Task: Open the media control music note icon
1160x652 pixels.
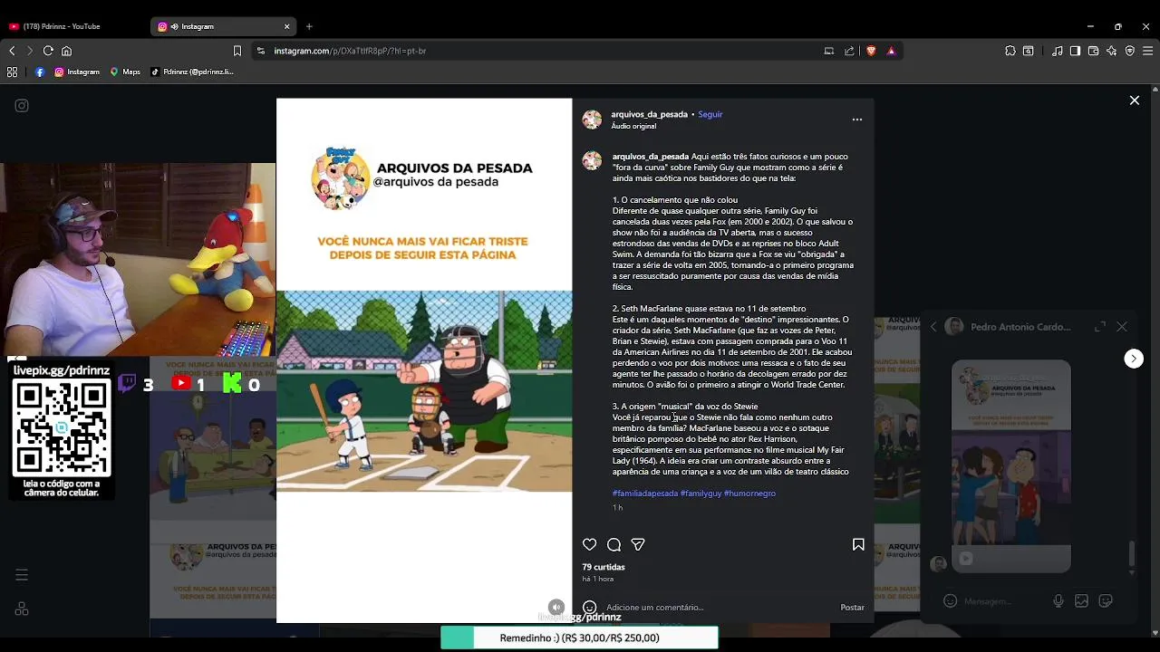Action: click(1057, 51)
